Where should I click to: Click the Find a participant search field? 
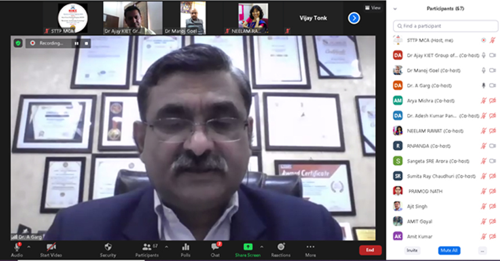445,26
